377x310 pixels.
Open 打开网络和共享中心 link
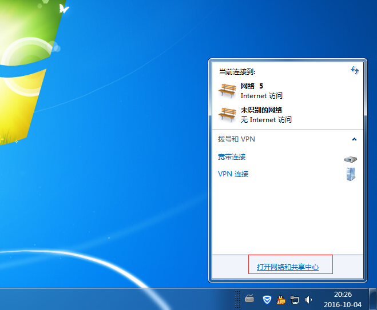pyautogui.click(x=288, y=267)
